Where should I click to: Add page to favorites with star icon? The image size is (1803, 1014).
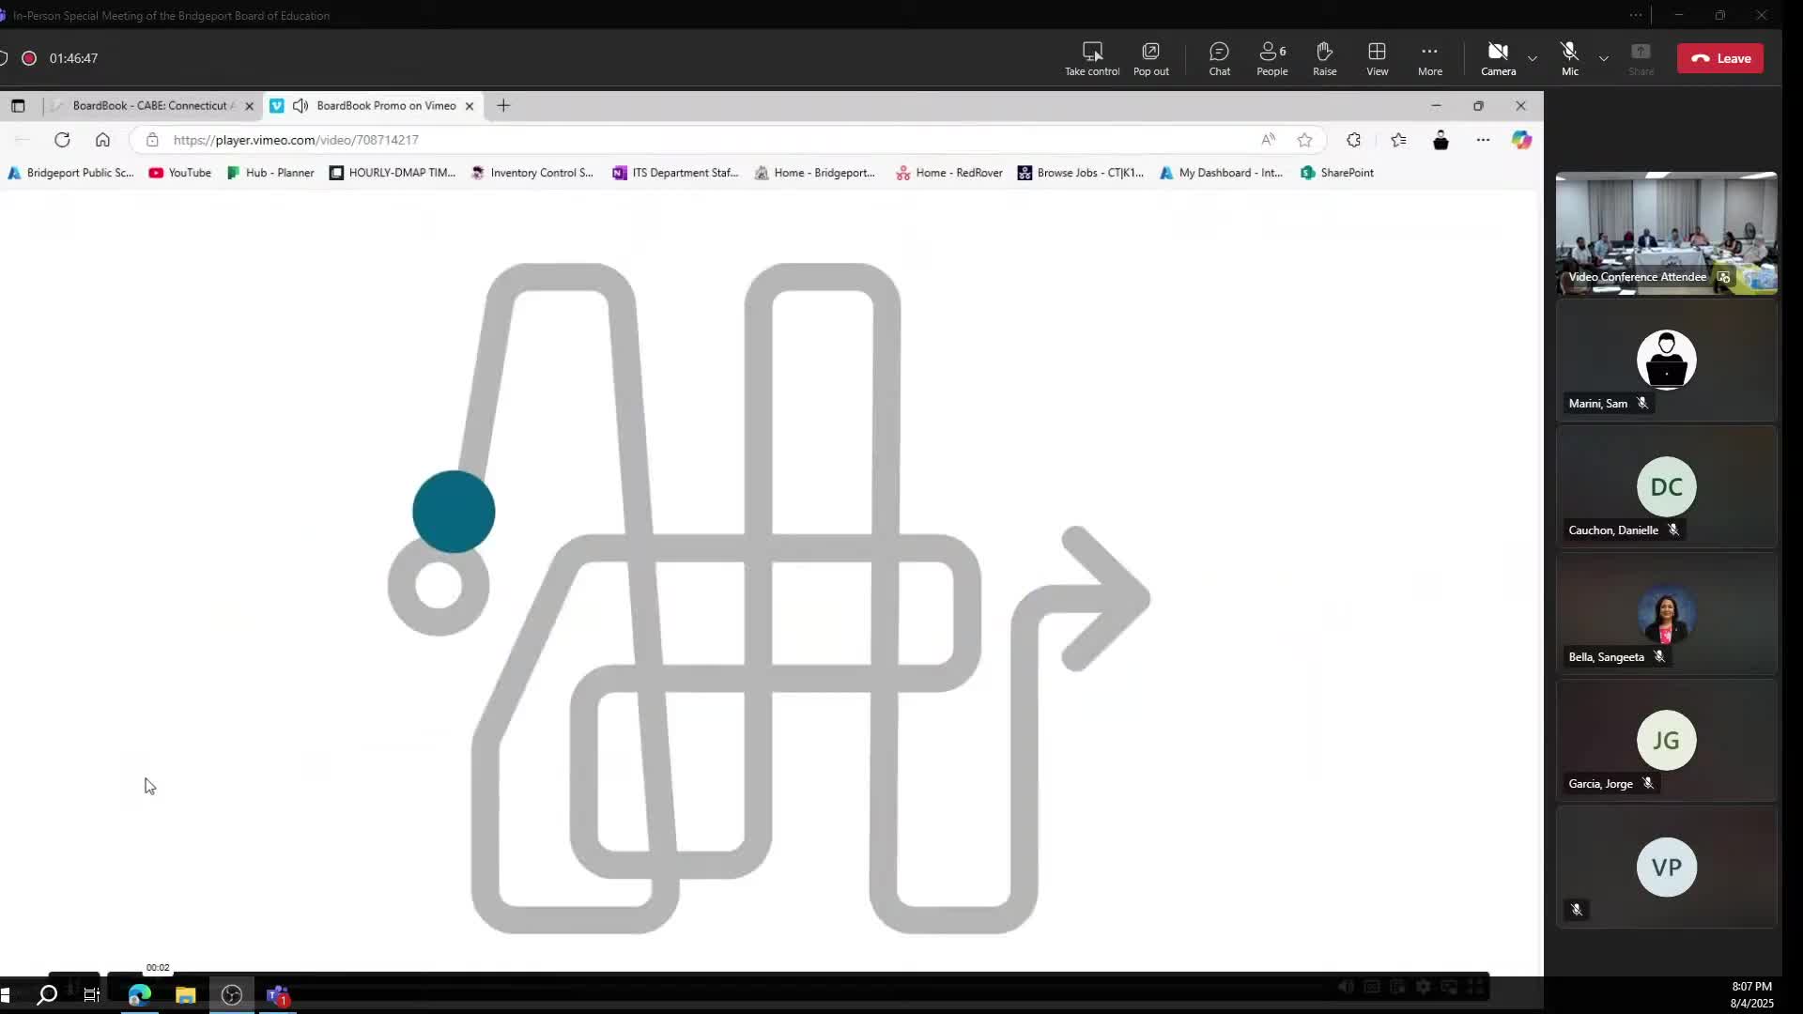tap(1304, 140)
